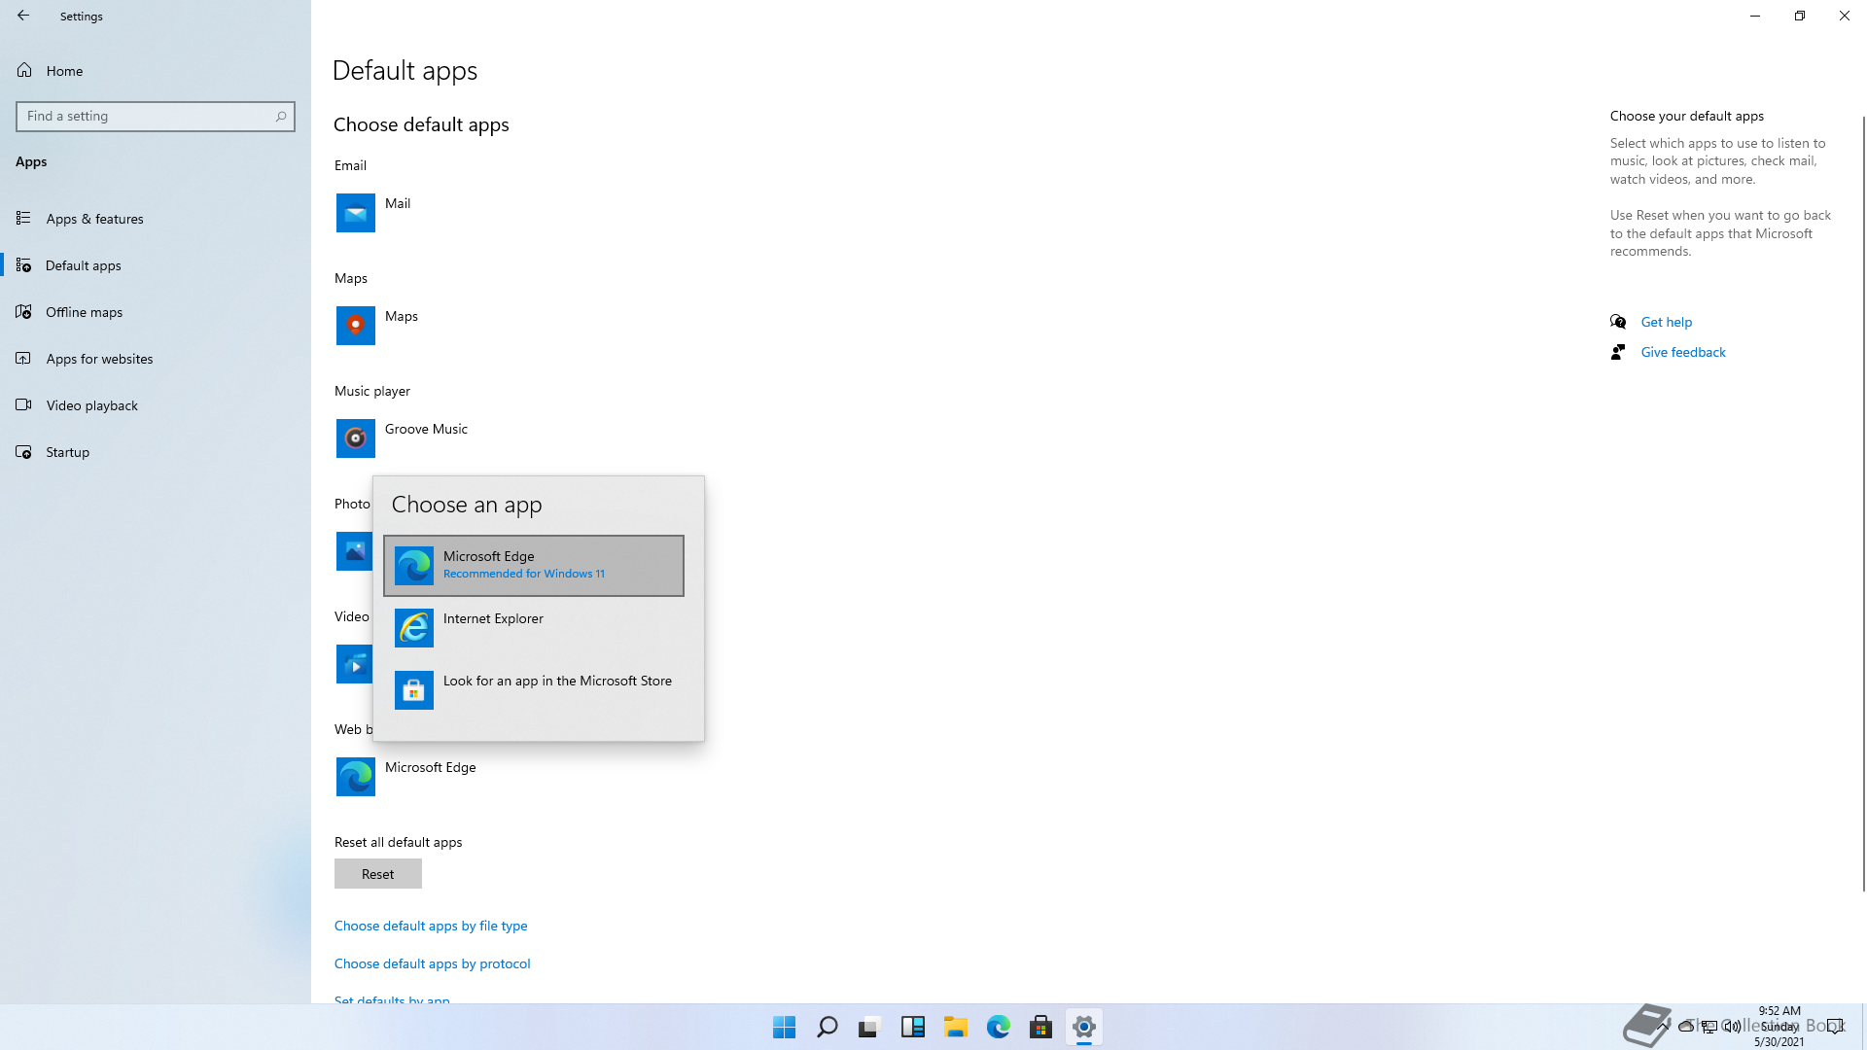Click the Photos app icon under Photo viewer
This screenshot has height=1050, width=1867.
pos(354,551)
